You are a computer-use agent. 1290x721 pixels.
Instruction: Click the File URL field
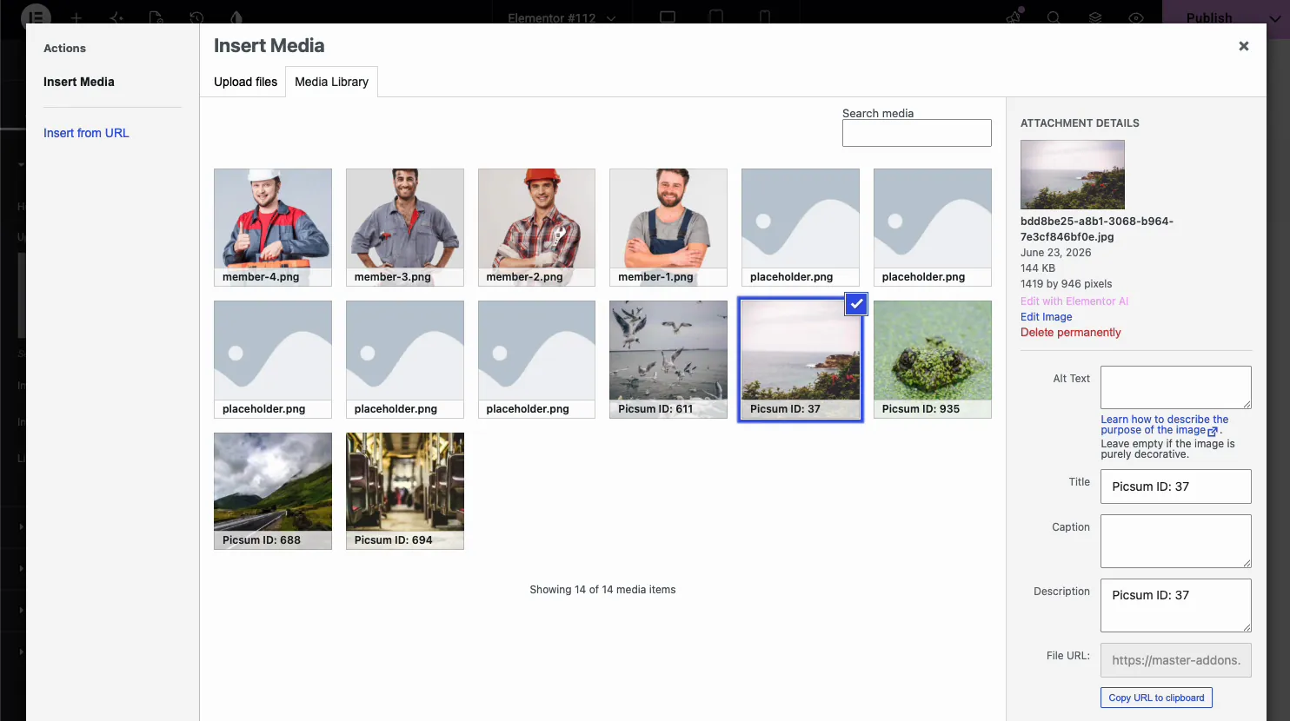point(1176,660)
